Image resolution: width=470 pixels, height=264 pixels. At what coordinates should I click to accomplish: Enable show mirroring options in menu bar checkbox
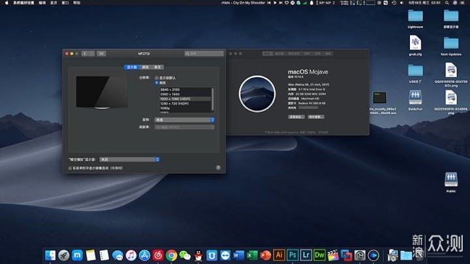[70, 168]
